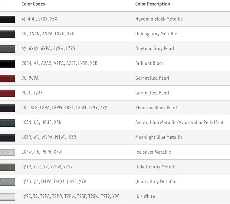Select the codes LX5N, U0, U0U0, X5N
Image resolution: width=230 pixels, height=204 pixels.
pyautogui.click(x=41, y=123)
